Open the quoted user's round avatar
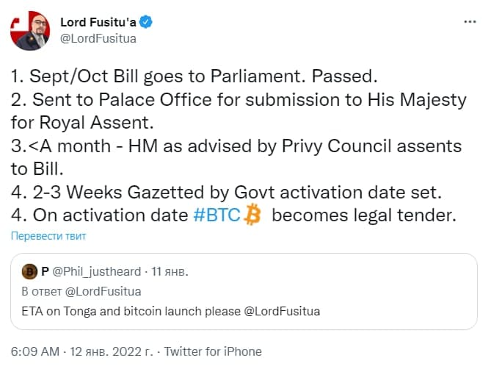 (30, 271)
